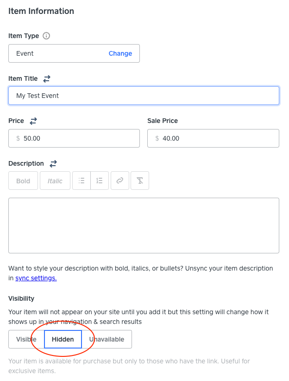
Task: Focus the Item Title field
Action: pyautogui.click(x=144, y=96)
